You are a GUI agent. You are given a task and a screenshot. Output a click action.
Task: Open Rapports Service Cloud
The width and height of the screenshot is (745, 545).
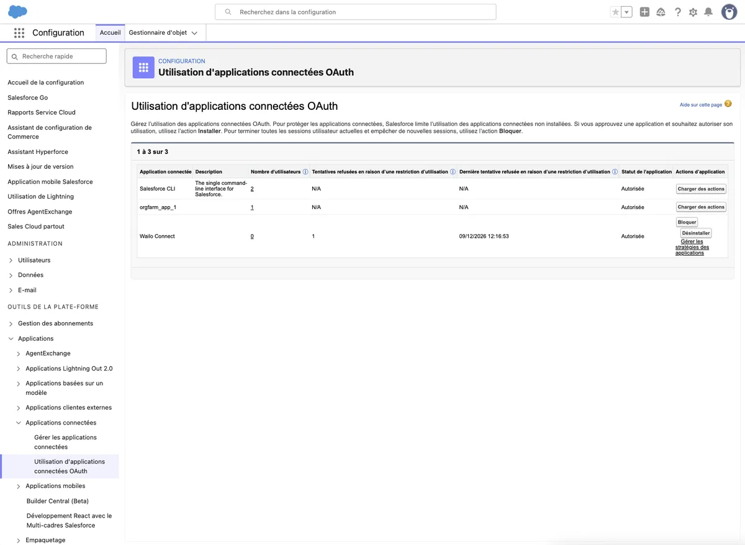pos(42,112)
